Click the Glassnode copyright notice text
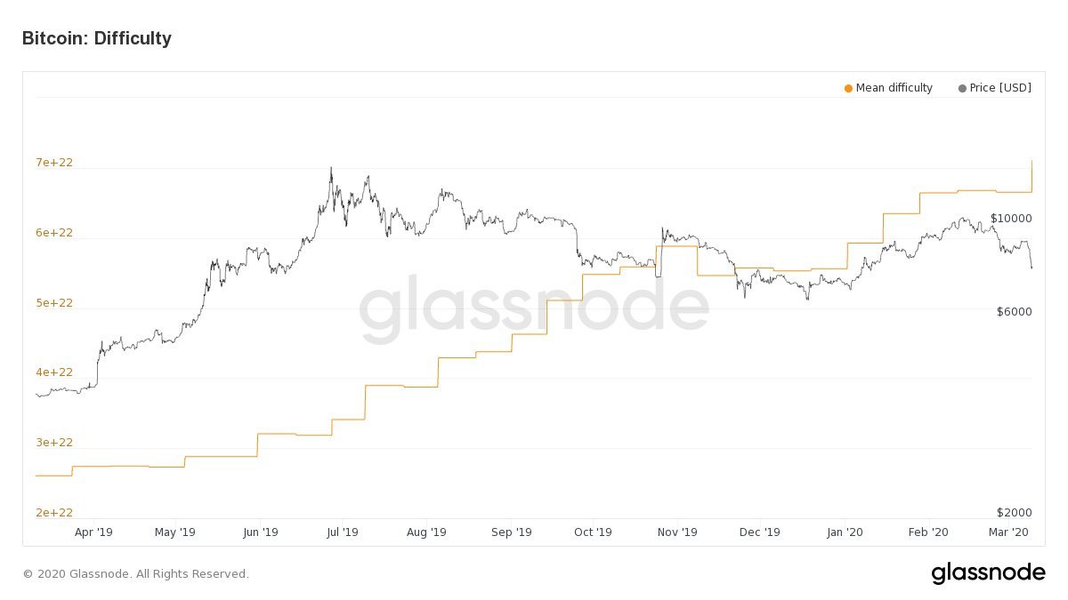This screenshot has height=600, width=1068. click(135, 574)
